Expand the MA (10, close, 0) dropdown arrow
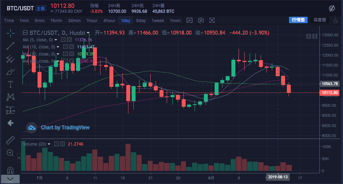This screenshot has height=184, width=343. click(x=58, y=47)
